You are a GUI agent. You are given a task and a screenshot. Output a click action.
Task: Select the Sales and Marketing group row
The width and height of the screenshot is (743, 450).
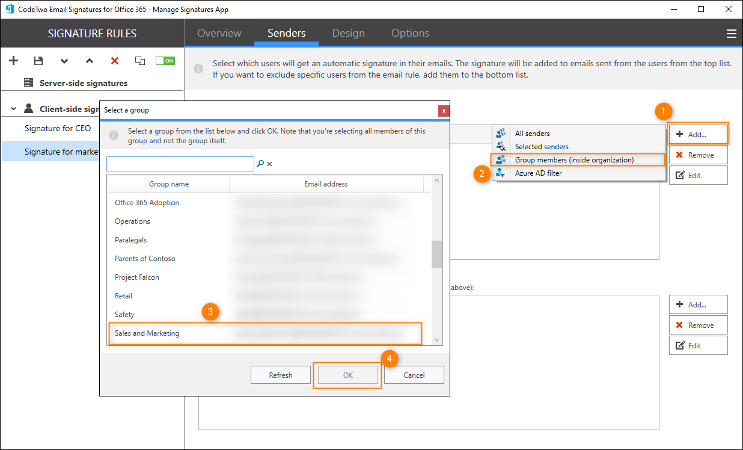[x=264, y=333]
